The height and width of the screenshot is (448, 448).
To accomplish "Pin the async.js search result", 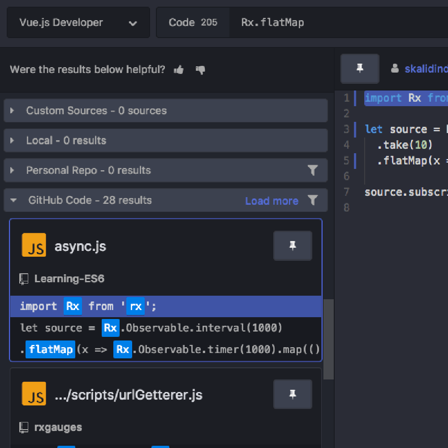I will (293, 246).
